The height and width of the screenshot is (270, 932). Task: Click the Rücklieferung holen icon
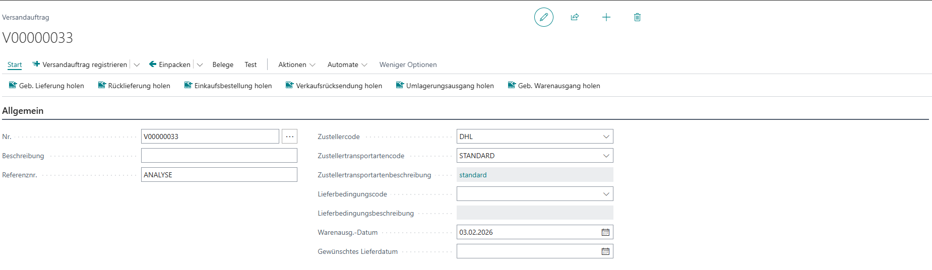click(102, 85)
